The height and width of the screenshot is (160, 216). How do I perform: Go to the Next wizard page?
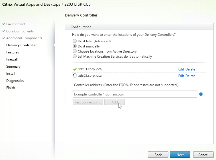pyautogui.click(x=180, y=155)
